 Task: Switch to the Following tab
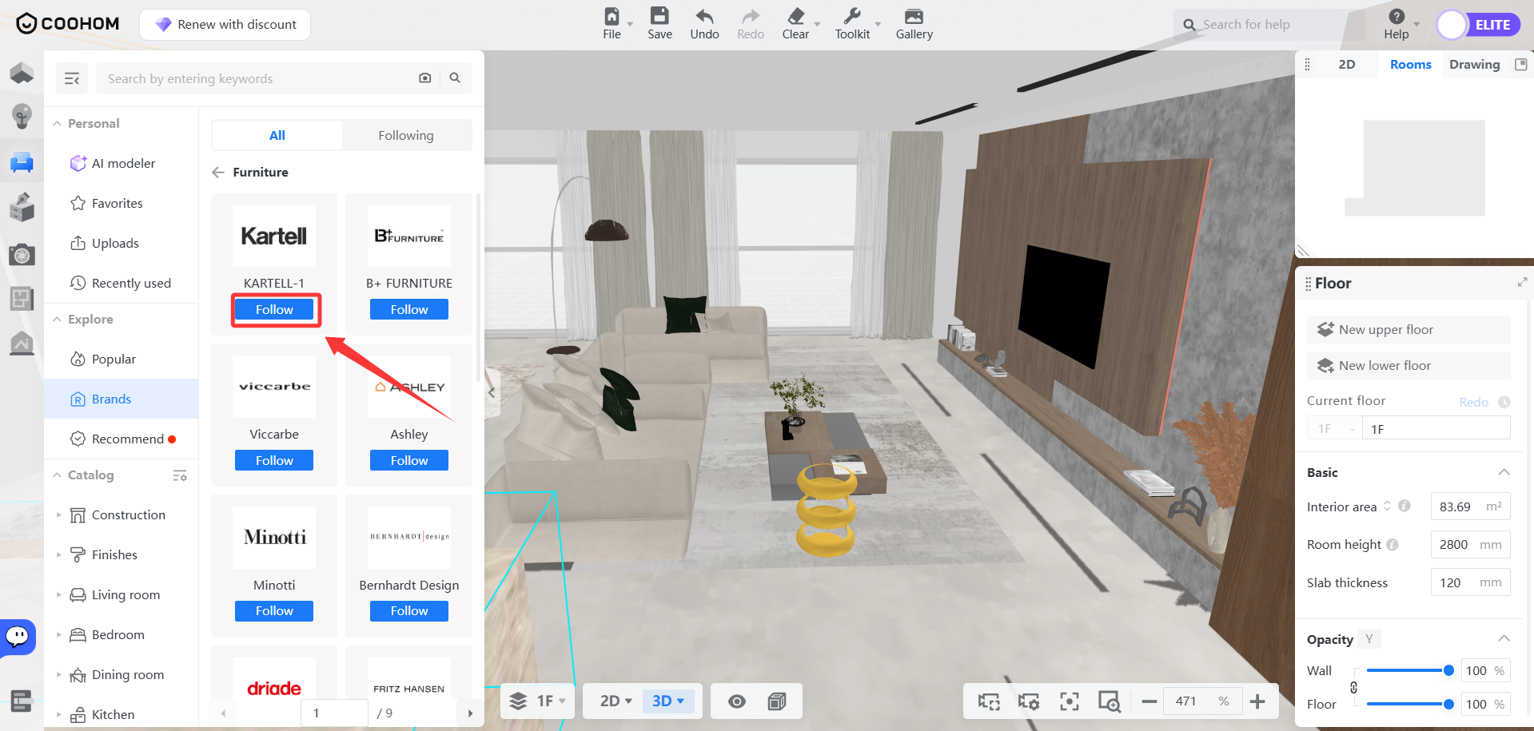406,135
